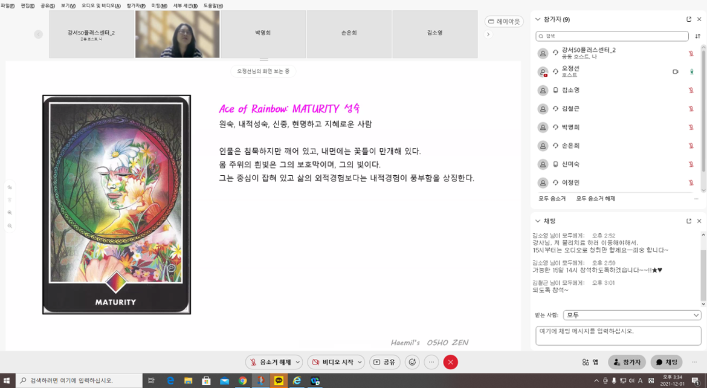Click the 레이아웃 layout button
The height and width of the screenshot is (388, 707).
[x=504, y=22]
